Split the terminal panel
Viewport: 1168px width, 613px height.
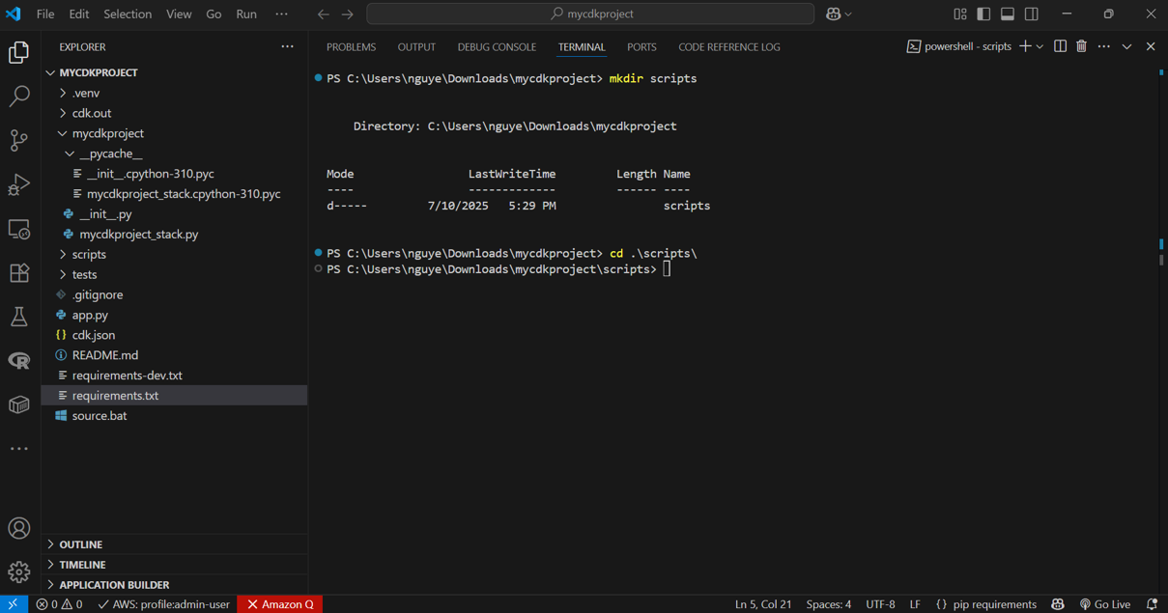[x=1060, y=46]
